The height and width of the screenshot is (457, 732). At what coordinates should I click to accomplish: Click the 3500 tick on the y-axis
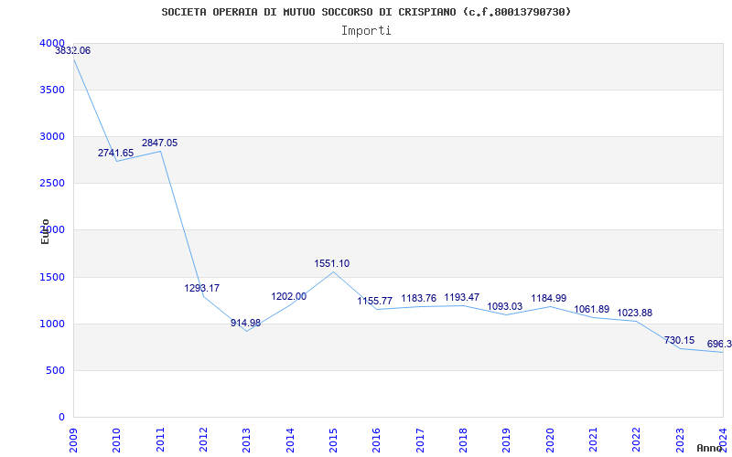point(52,90)
